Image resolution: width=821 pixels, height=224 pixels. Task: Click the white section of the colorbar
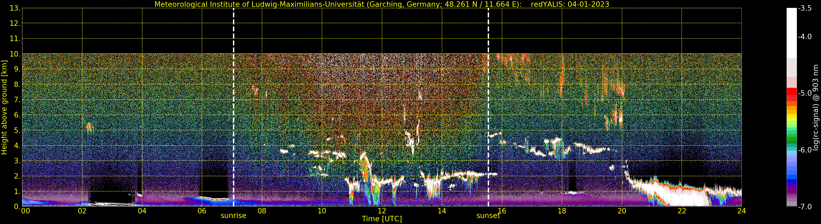pos(792,33)
